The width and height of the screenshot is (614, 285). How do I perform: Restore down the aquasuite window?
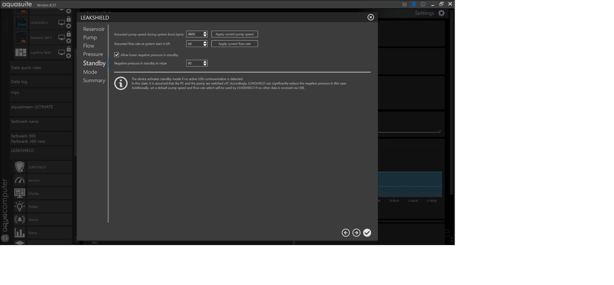[441, 4]
